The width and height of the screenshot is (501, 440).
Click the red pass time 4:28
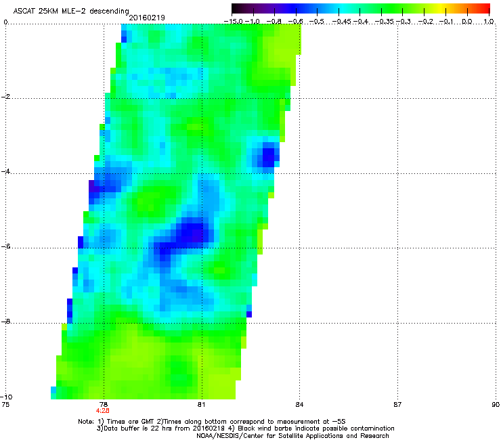102,411
